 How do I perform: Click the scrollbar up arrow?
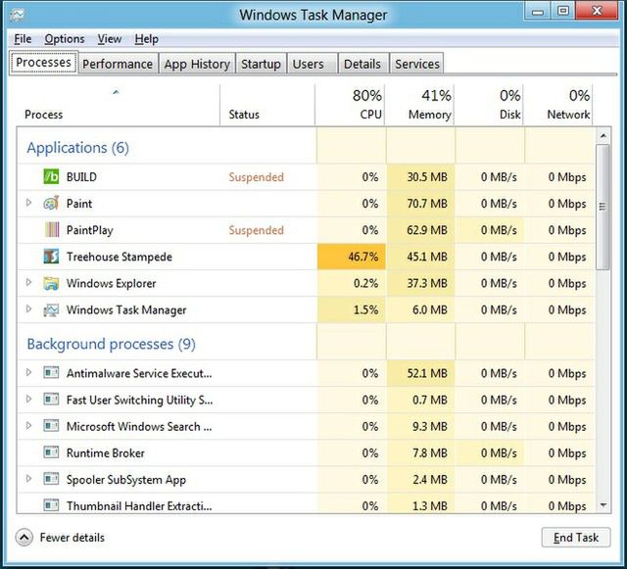[603, 136]
